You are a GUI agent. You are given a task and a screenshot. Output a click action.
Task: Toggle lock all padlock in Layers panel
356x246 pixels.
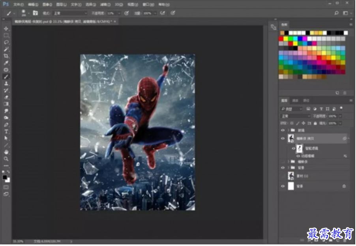(x=315, y=123)
